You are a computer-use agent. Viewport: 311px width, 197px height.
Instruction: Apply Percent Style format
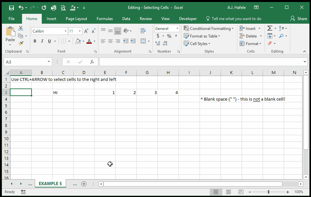pyautogui.click(x=169, y=36)
